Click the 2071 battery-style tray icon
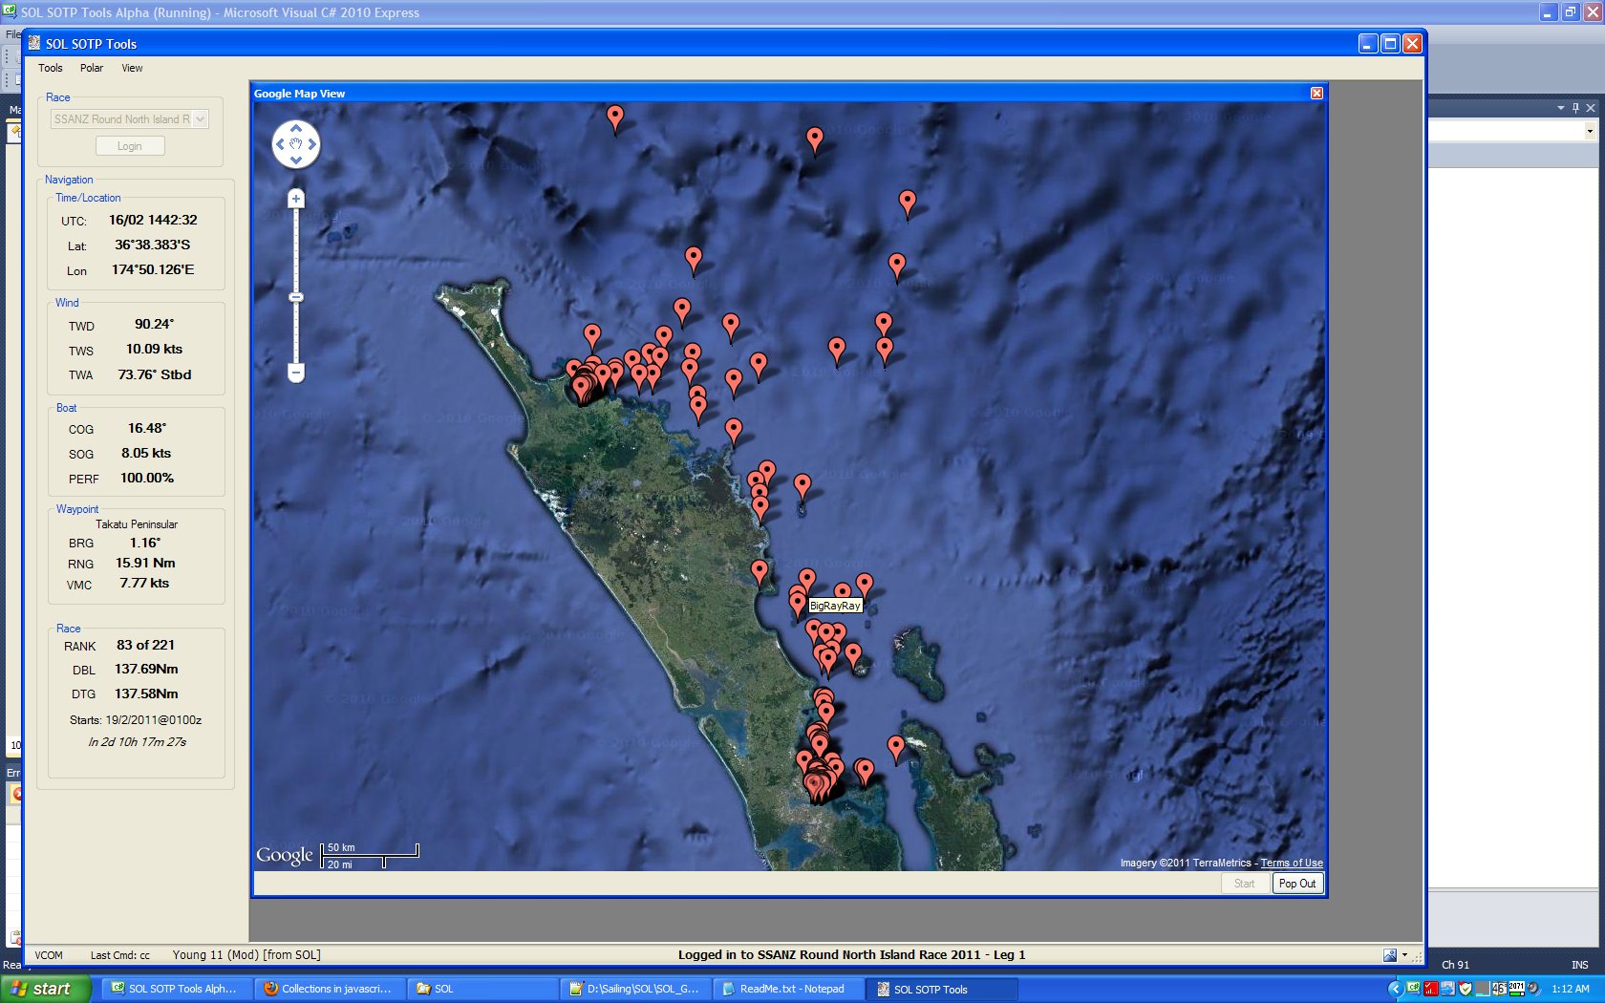The height and width of the screenshot is (1003, 1605). click(x=1516, y=988)
